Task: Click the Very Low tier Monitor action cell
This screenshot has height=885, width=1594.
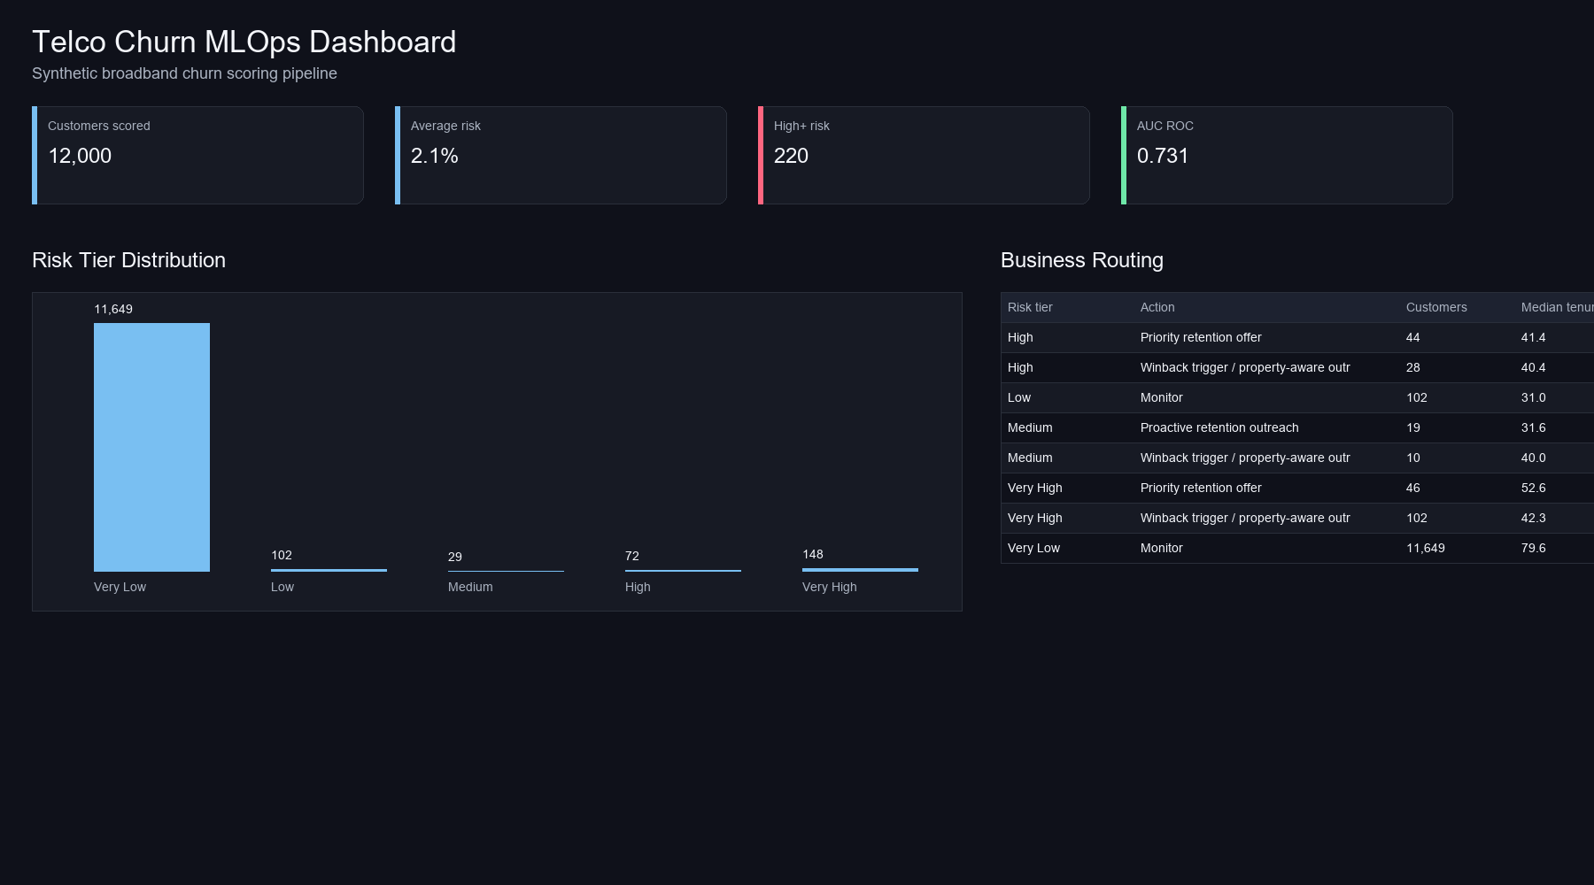Action: click(1161, 548)
